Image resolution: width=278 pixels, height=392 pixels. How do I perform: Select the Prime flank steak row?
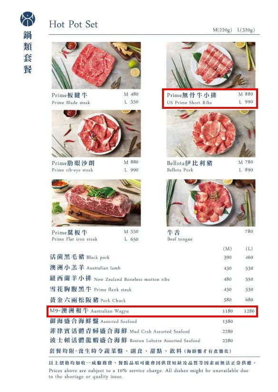152,289
